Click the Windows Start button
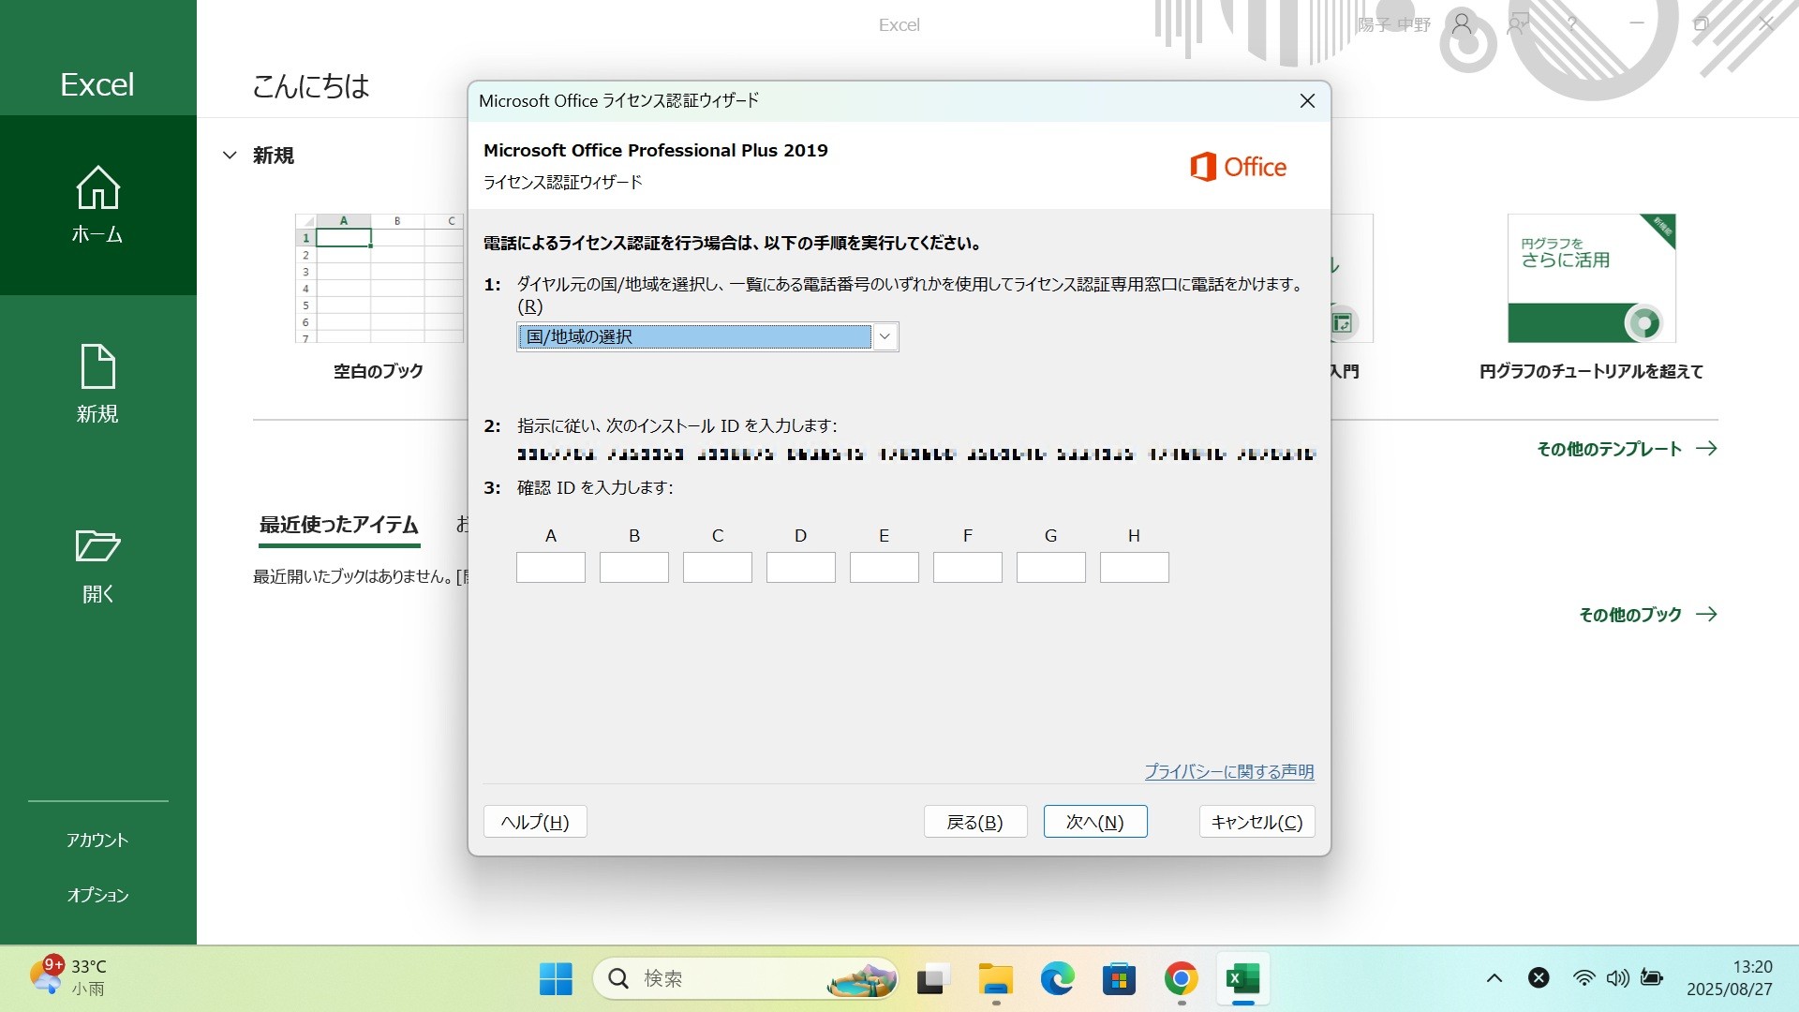This screenshot has height=1012, width=1799. click(x=556, y=979)
